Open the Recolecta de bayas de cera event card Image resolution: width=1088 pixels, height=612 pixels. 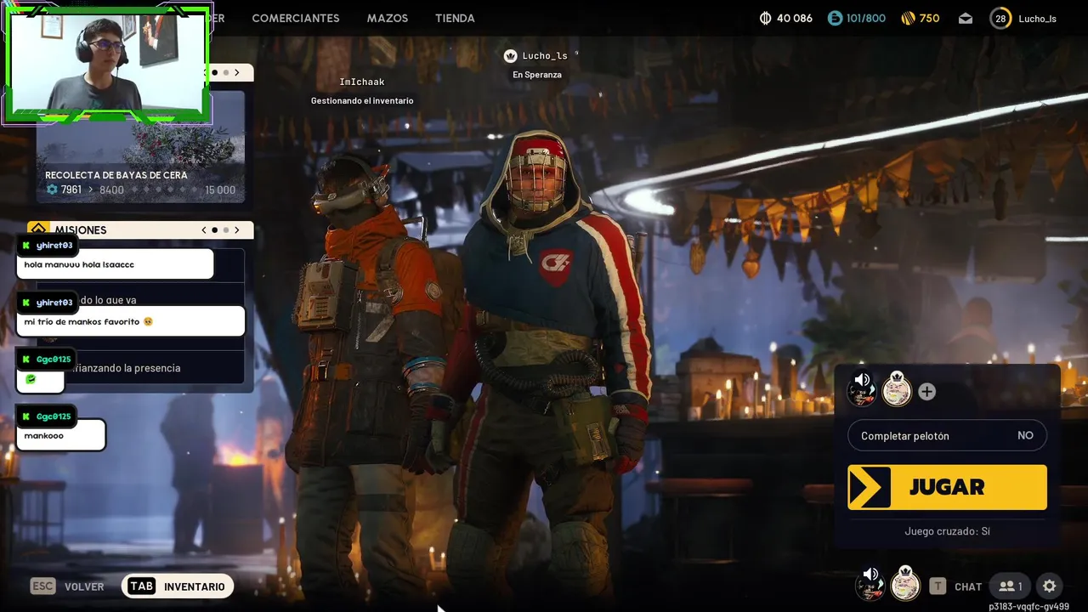(140, 146)
